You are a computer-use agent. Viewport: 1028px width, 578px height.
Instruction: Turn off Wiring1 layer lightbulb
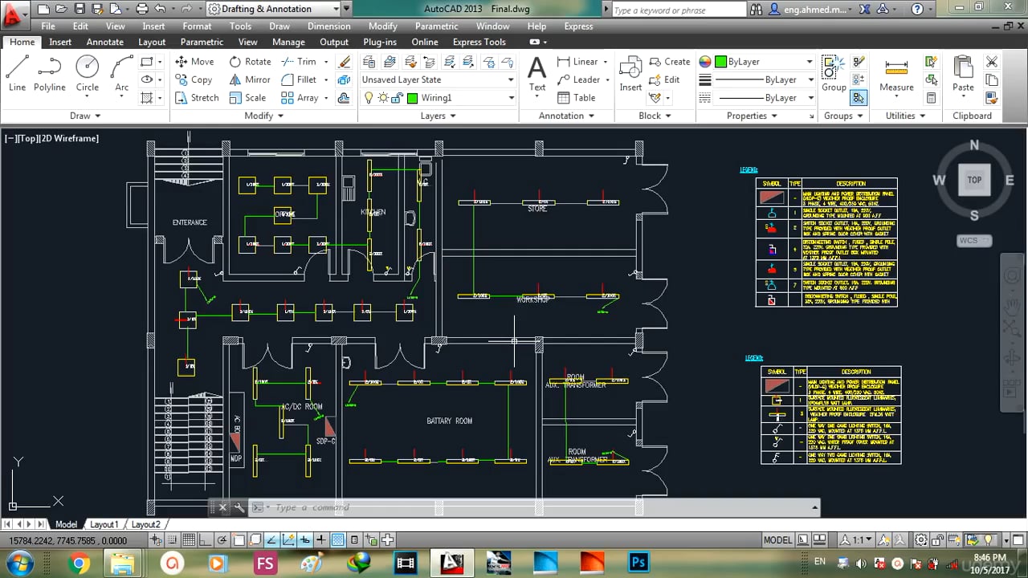point(369,98)
